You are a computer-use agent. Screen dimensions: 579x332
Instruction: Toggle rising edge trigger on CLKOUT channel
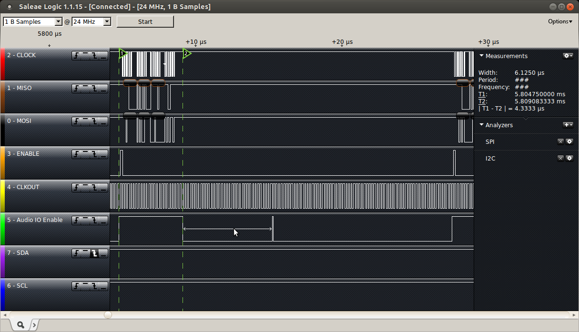tap(77, 188)
